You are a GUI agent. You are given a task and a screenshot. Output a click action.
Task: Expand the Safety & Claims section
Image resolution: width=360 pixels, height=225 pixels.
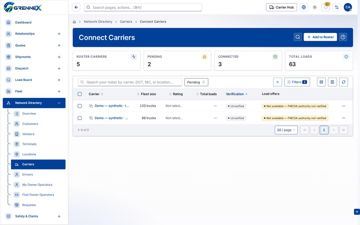tap(59, 216)
